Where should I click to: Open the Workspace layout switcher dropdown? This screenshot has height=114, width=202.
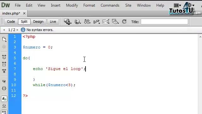click(x=177, y=5)
